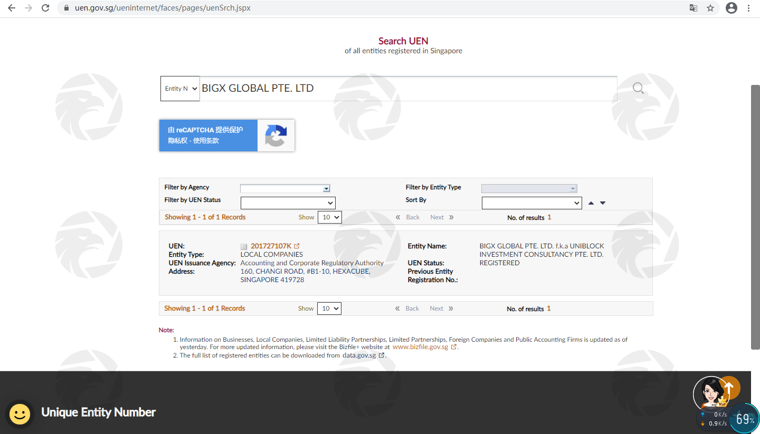The height and width of the screenshot is (434, 760).
Task: Open the 160, CHANGI ROAD address link
Action: tap(306, 276)
